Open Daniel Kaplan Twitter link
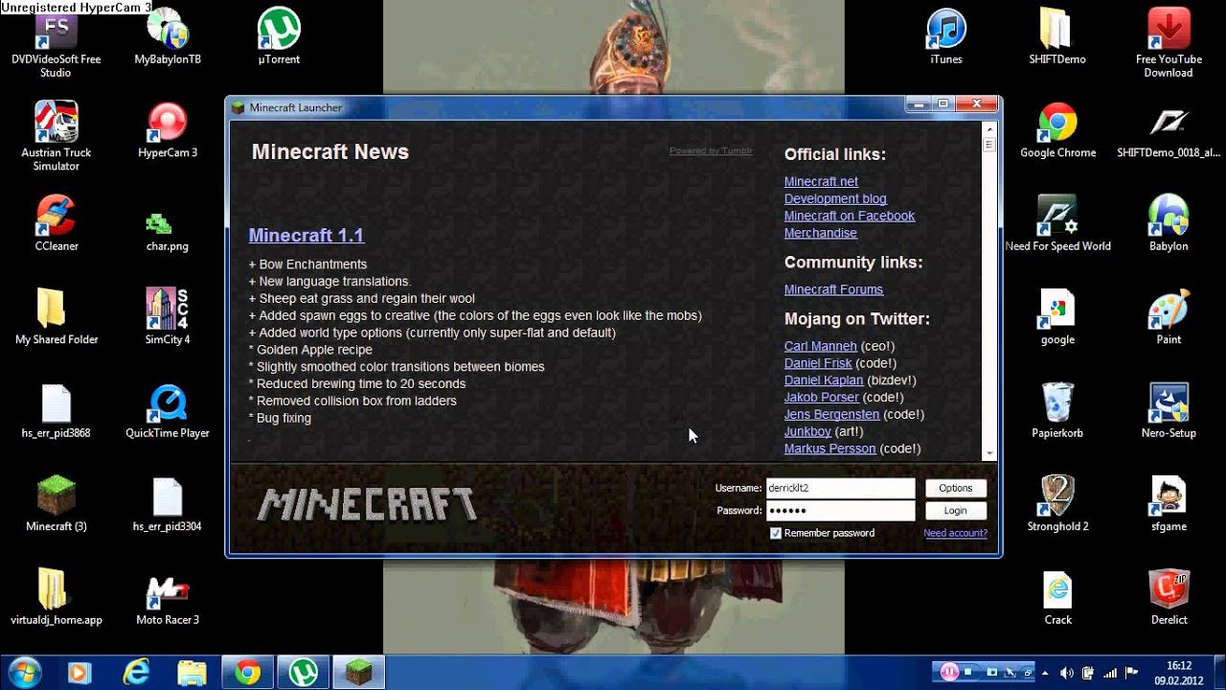 pyautogui.click(x=824, y=380)
